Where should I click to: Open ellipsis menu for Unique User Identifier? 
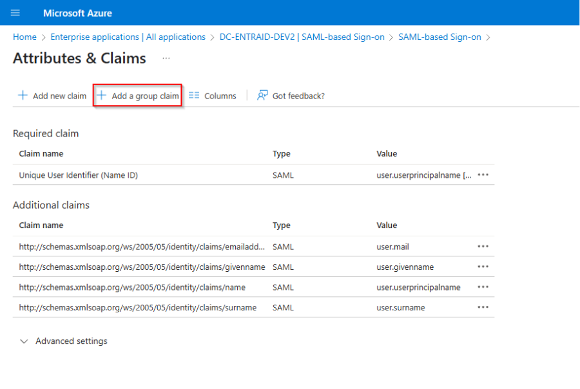click(x=483, y=175)
